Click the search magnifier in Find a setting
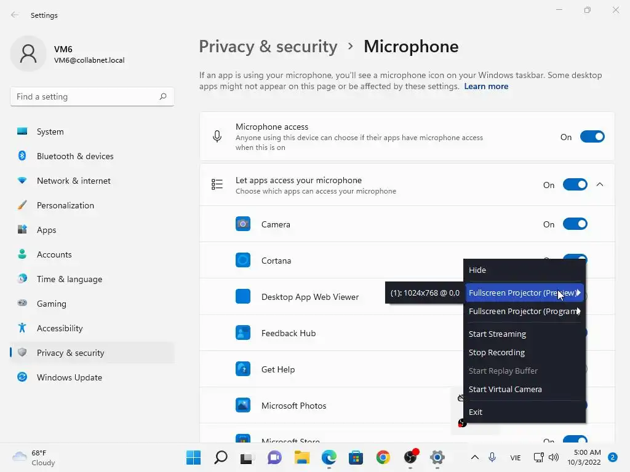This screenshot has width=630, height=472. click(162, 96)
